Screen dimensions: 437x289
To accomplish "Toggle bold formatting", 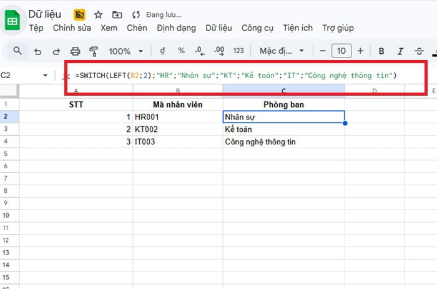I will point(381,51).
